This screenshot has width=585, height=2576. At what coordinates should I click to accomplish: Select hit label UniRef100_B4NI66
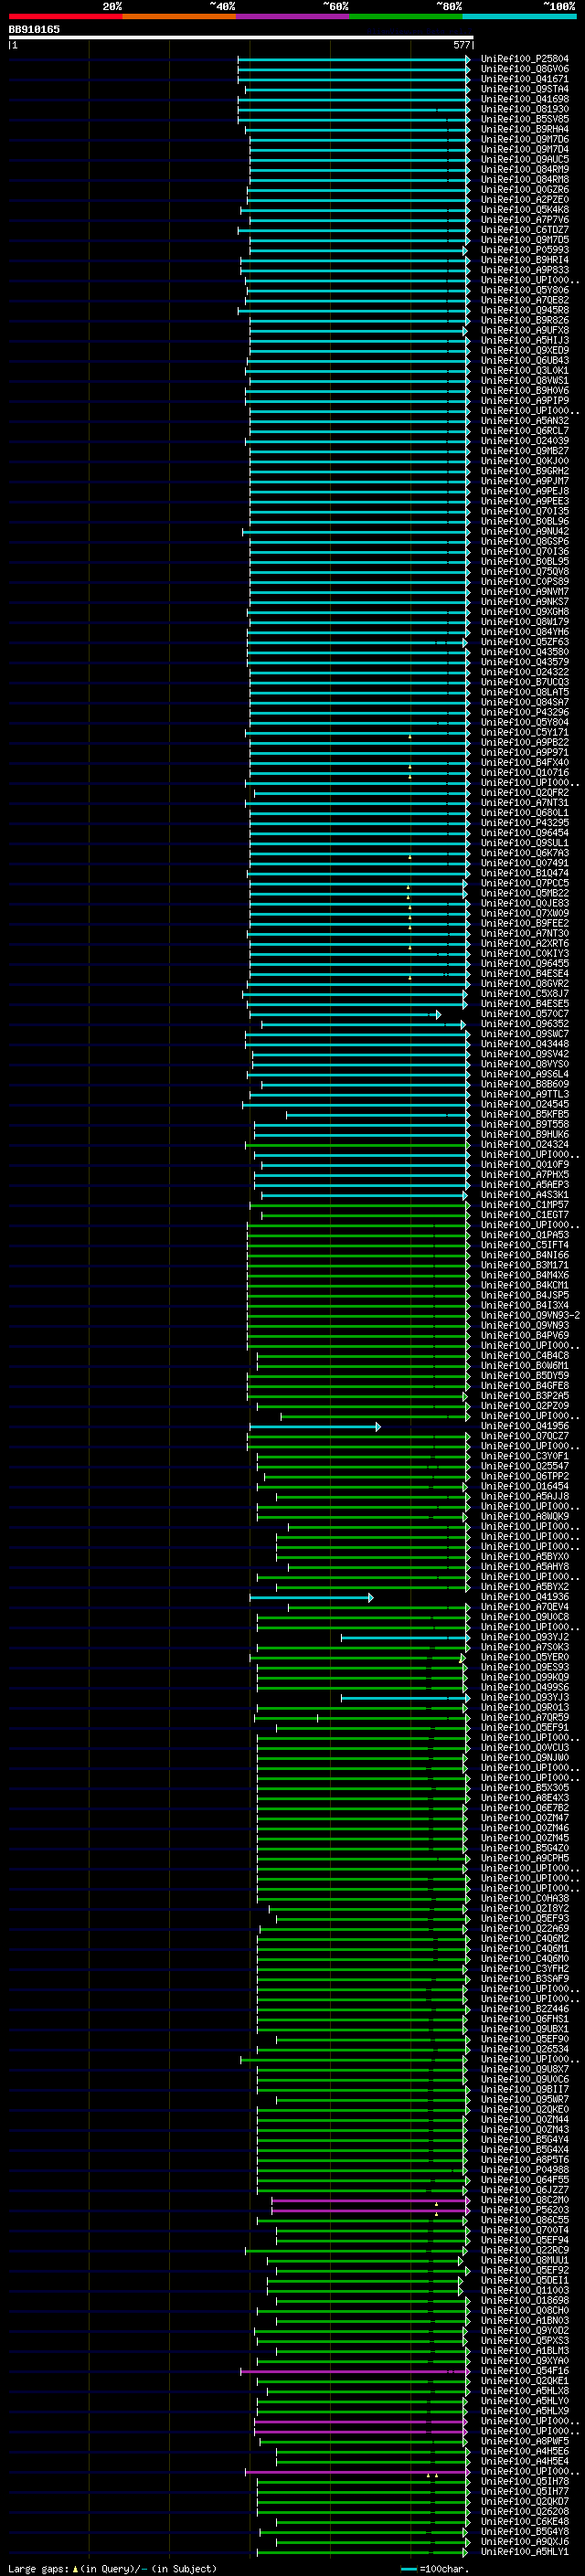524,1255
